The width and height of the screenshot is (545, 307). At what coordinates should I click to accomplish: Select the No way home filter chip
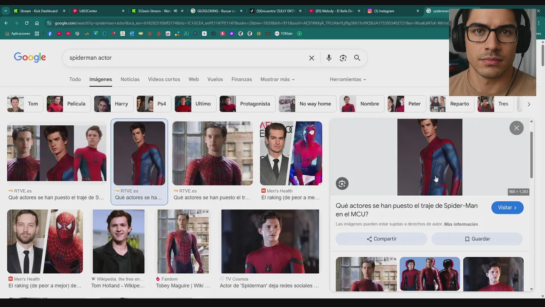point(307,104)
